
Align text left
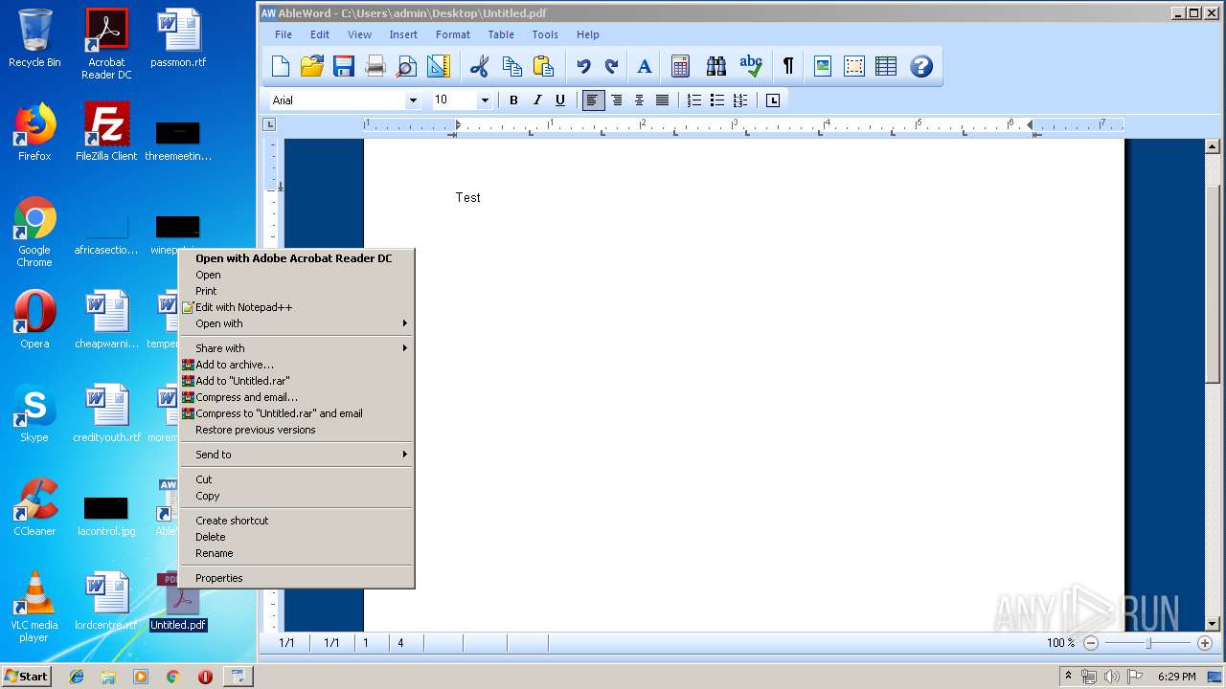point(594,100)
